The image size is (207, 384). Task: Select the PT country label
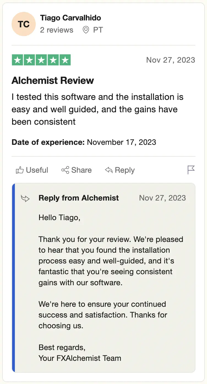[x=98, y=30]
